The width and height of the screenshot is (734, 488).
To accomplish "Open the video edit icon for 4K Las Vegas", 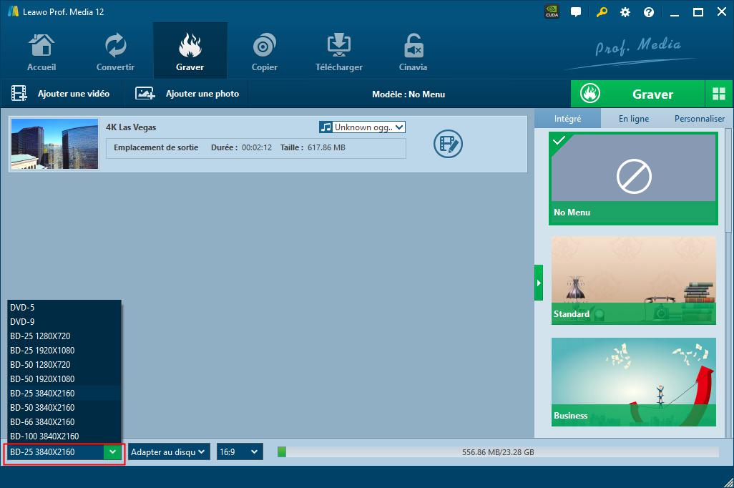I will click(x=448, y=143).
